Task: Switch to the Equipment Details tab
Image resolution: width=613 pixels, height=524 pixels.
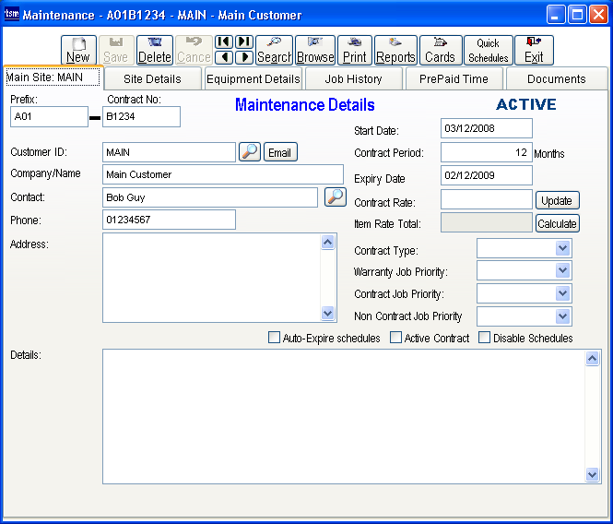Action: 253,79
